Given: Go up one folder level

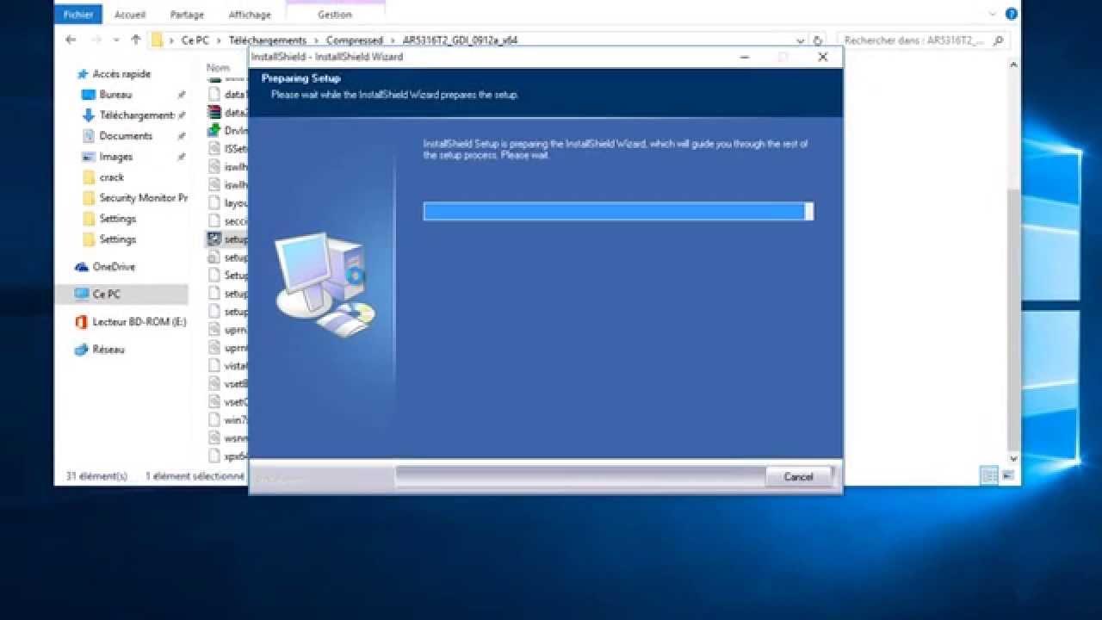Looking at the screenshot, I should pyautogui.click(x=135, y=40).
